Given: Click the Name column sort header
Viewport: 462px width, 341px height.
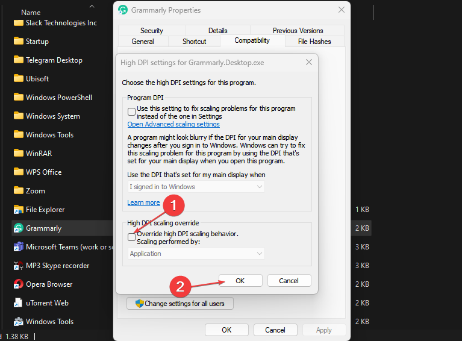Looking at the screenshot, I should tap(31, 12).
